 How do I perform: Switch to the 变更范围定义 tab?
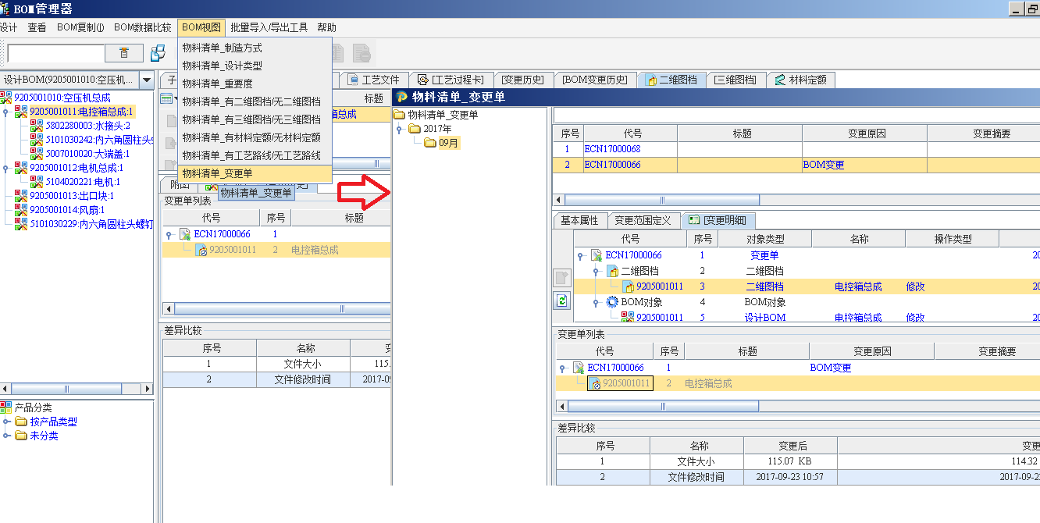(x=642, y=221)
